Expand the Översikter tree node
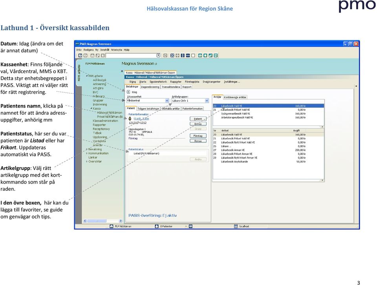The height and width of the screenshot is (285, 377). (x=87, y=161)
